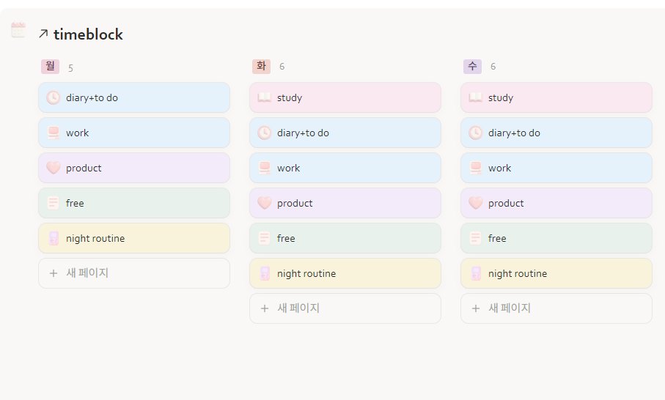Click the count 5 beside 월

71,68
